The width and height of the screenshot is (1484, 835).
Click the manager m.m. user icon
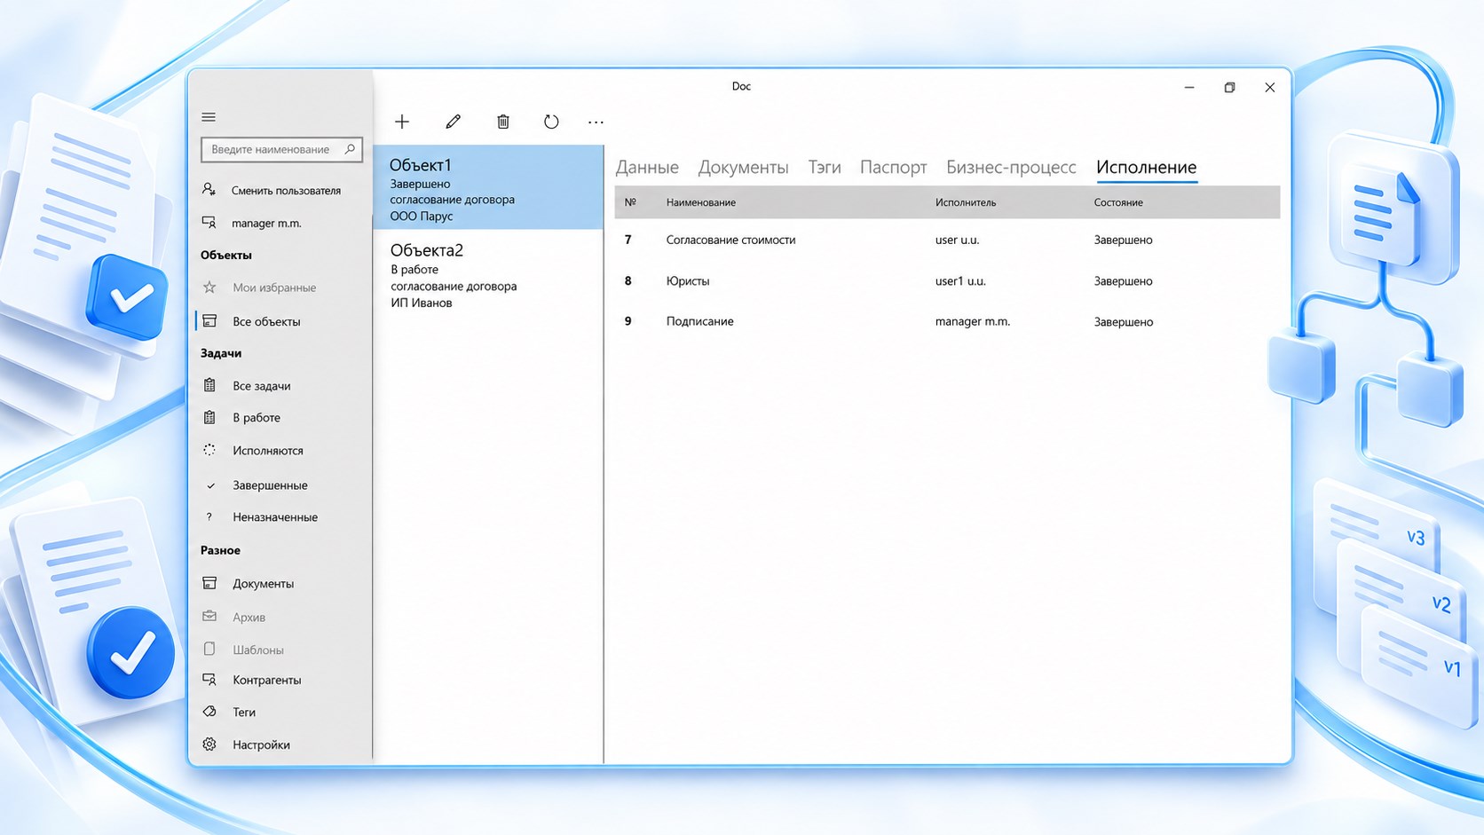[x=209, y=223]
